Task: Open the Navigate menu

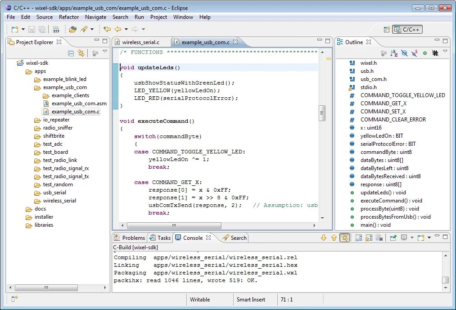Action: coord(95,17)
